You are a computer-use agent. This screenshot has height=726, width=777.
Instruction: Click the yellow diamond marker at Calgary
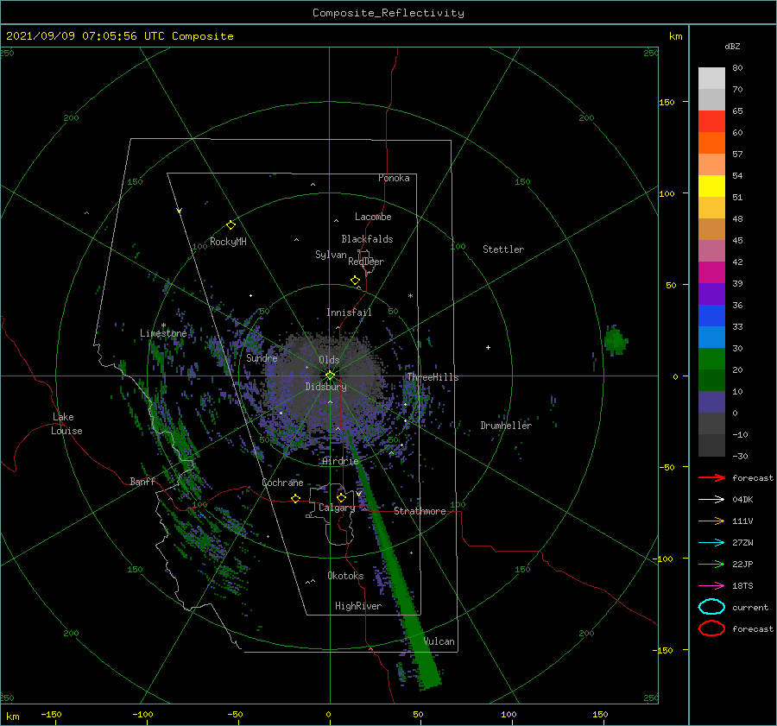point(341,497)
